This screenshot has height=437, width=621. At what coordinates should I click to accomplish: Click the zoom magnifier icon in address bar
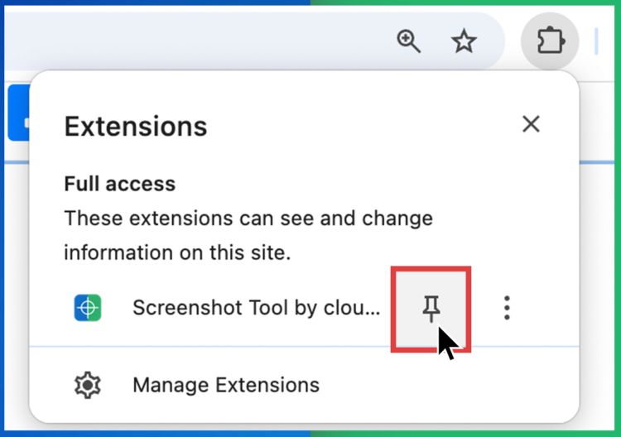click(408, 41)
